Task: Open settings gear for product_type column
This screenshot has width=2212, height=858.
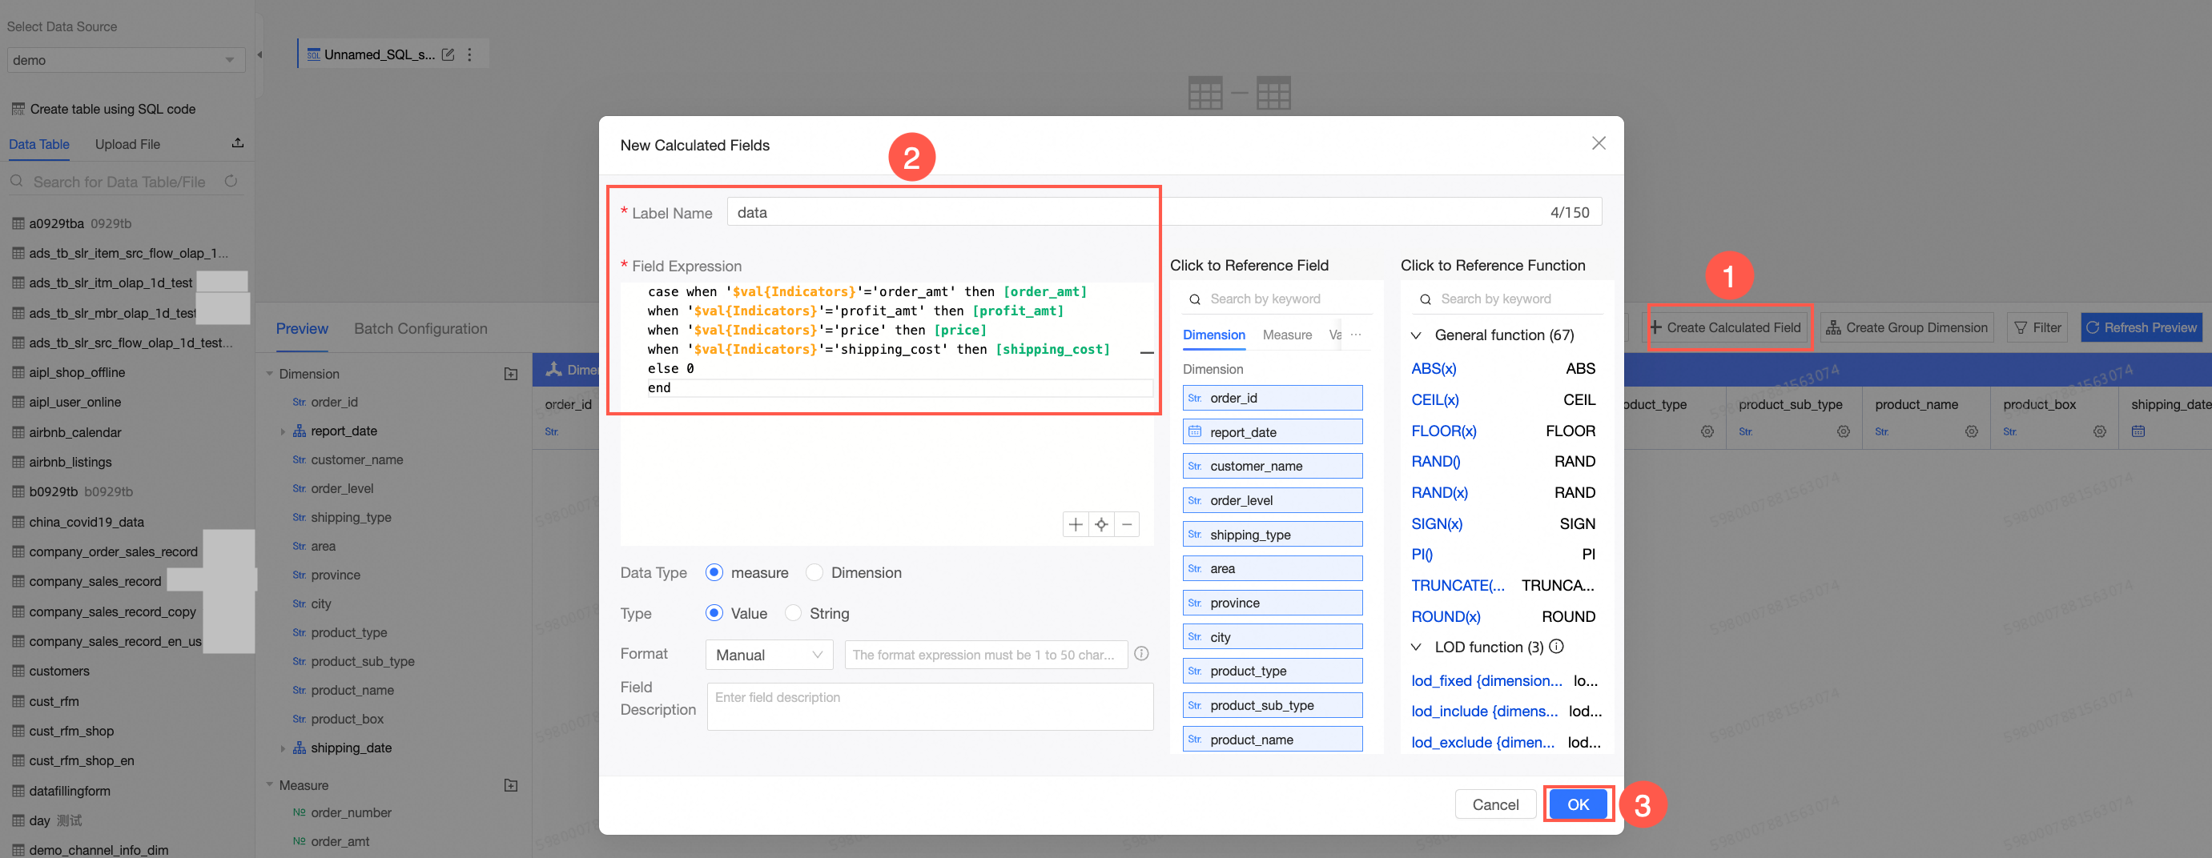Action: coord(1706,431)
